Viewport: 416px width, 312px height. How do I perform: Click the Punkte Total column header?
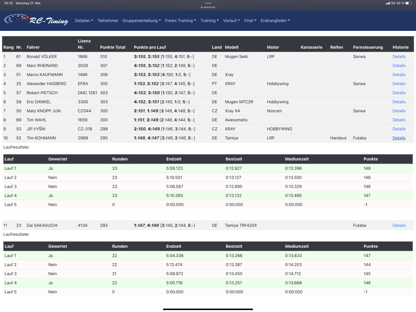click(x=113, y=47)
